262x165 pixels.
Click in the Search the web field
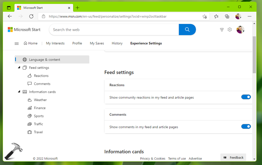pos(114,30)
